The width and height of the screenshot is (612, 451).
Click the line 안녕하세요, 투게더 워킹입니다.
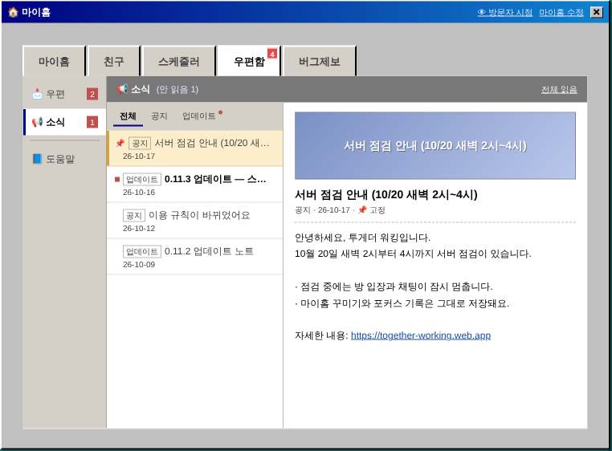pos(362,238)
